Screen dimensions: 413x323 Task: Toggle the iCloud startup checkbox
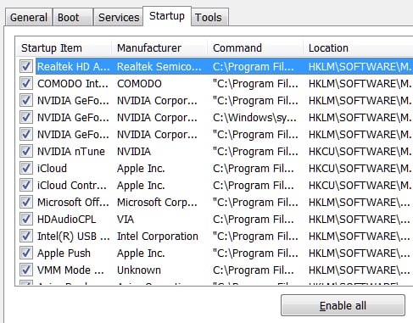26,169
